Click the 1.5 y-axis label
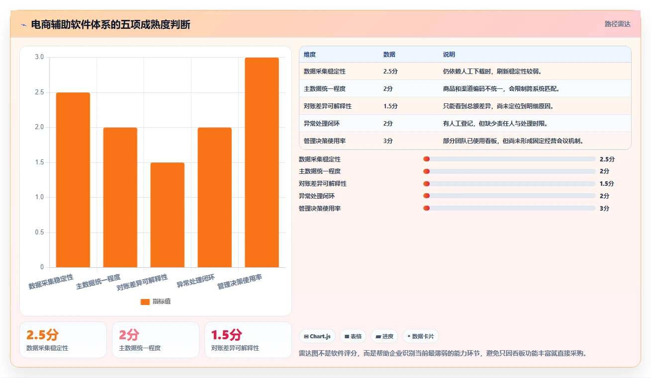The height and width of the screenshot is (378, 651). (39, 162)
